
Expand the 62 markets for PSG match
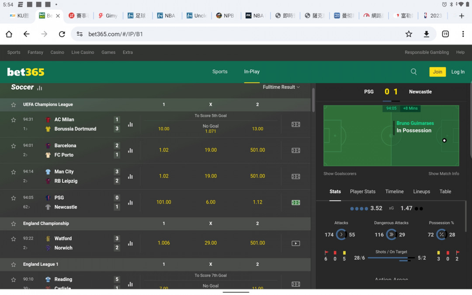pyautogui.click(x=27, y=207)
